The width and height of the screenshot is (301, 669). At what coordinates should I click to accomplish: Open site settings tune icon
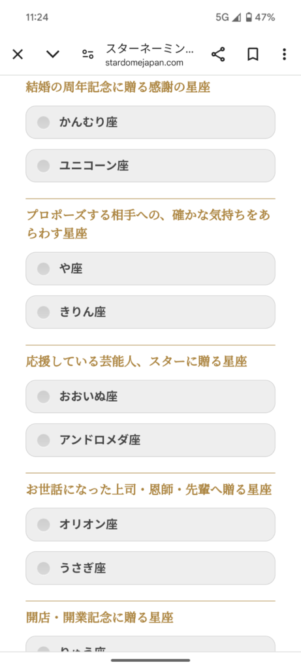pos(88,54)
